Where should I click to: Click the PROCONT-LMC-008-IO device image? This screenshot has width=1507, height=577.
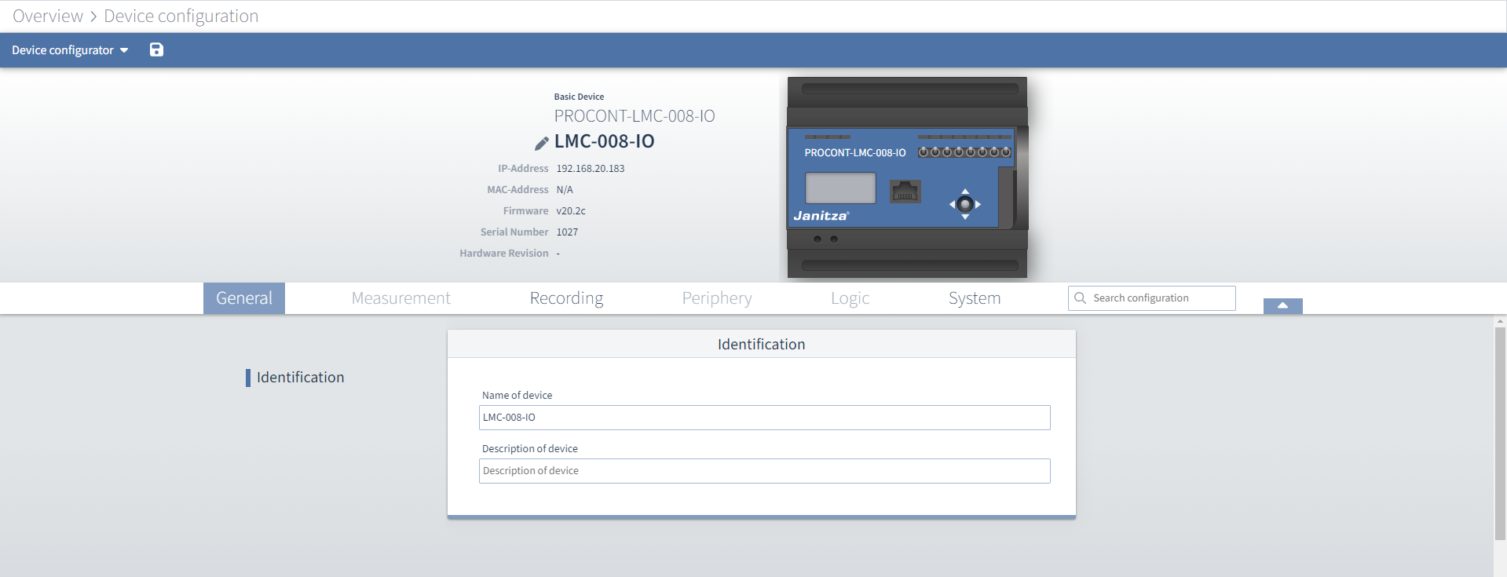[x=907, y=177]
